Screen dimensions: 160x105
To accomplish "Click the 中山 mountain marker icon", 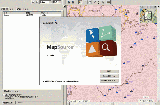I will coord(135,43).
